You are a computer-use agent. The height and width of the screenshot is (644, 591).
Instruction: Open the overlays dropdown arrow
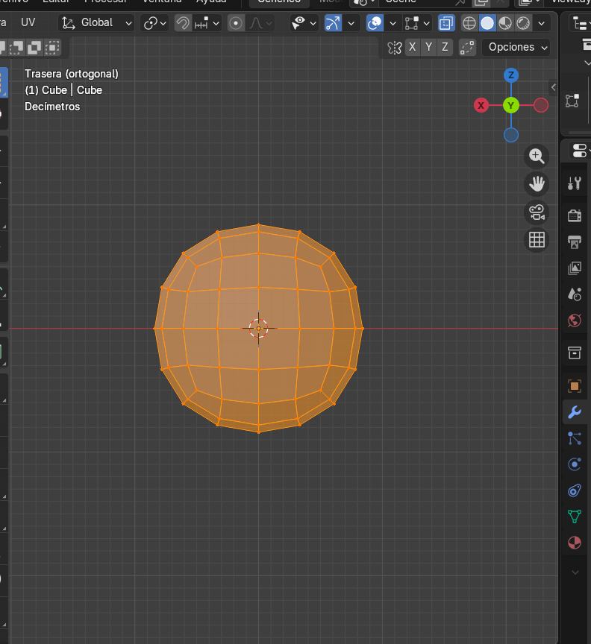click(393, 23)
